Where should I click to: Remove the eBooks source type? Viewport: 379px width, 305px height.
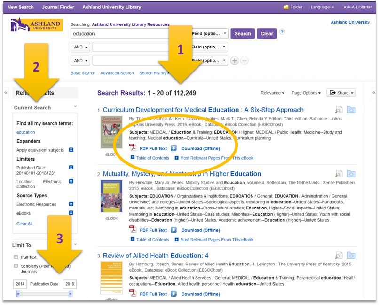[x=71, y=213]
